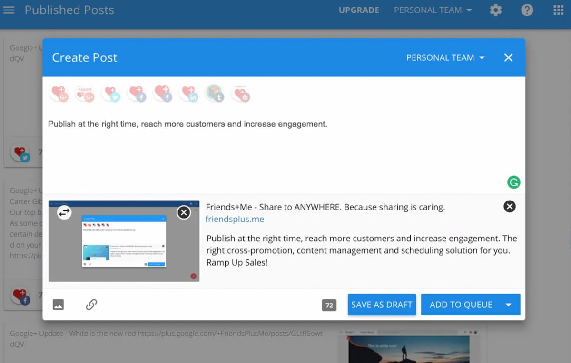This screenshot has height=363, width=571.
Task: Select the Google+ account for posting
Action: tap(59, 93)
